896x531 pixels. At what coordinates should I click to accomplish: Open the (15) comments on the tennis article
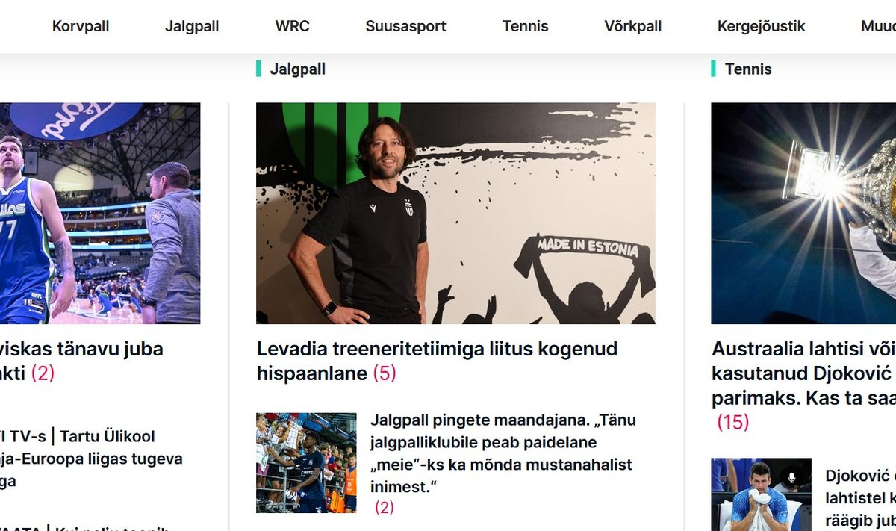coord(732,422)
